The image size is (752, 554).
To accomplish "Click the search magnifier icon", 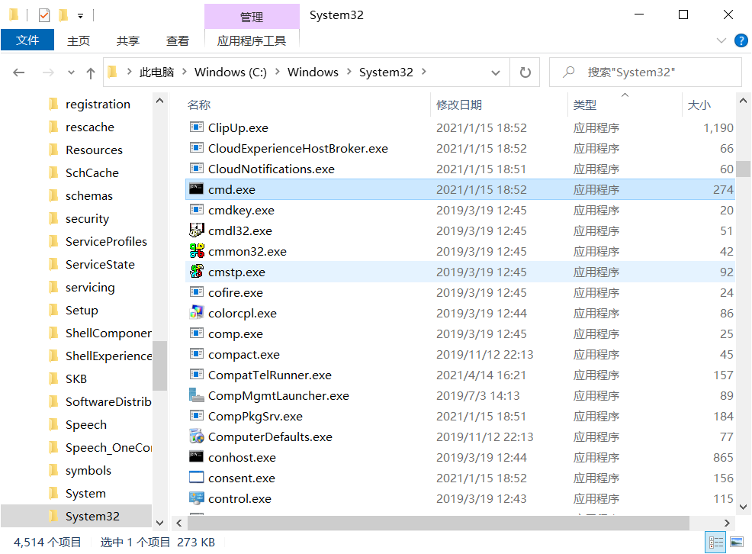I will click(569, 72).
